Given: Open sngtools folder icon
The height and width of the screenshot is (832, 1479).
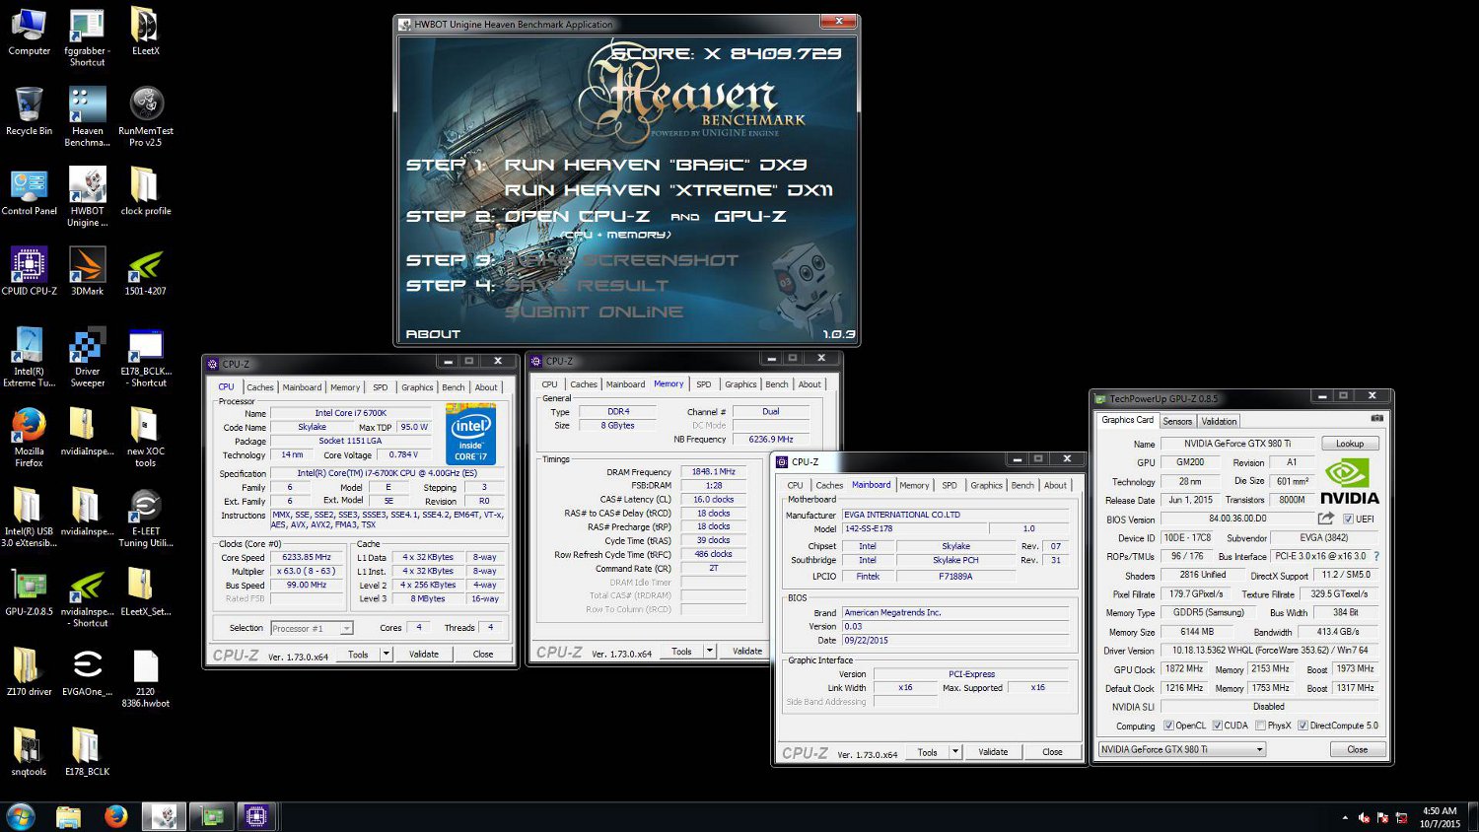Looking at the screenshot, I should 29,752.
